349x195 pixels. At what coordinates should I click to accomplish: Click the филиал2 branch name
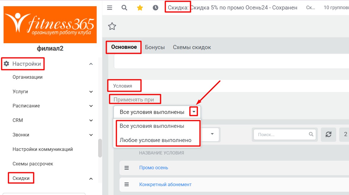(x=50, y=48)
